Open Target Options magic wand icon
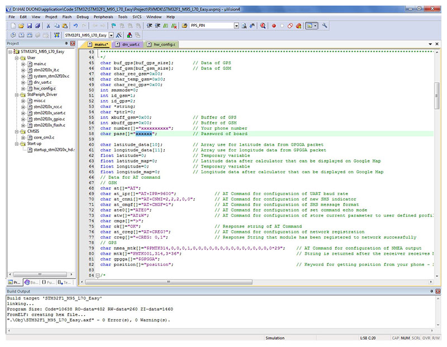 click(x=120, y=35)
